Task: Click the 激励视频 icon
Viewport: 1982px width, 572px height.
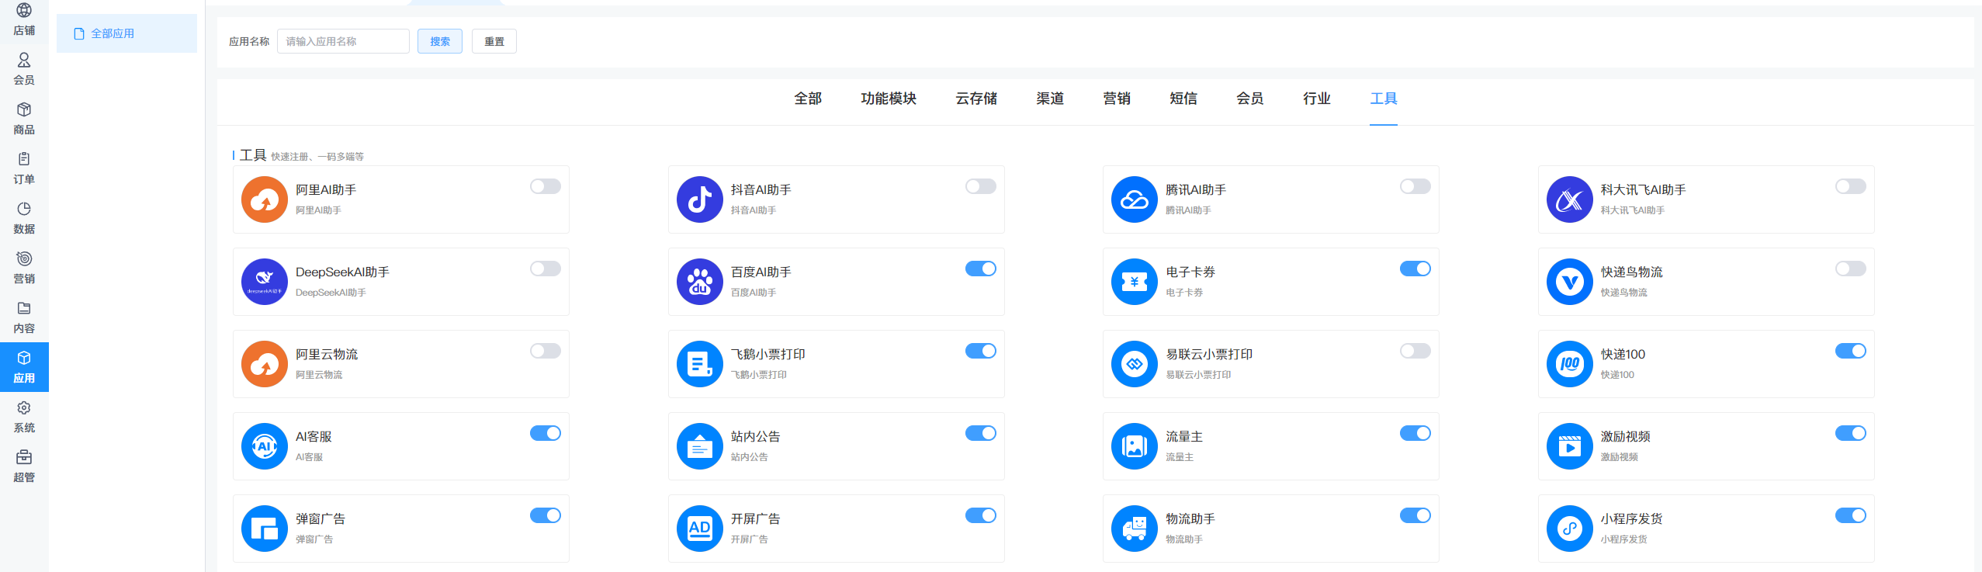Action: [x=1570, y=446]
